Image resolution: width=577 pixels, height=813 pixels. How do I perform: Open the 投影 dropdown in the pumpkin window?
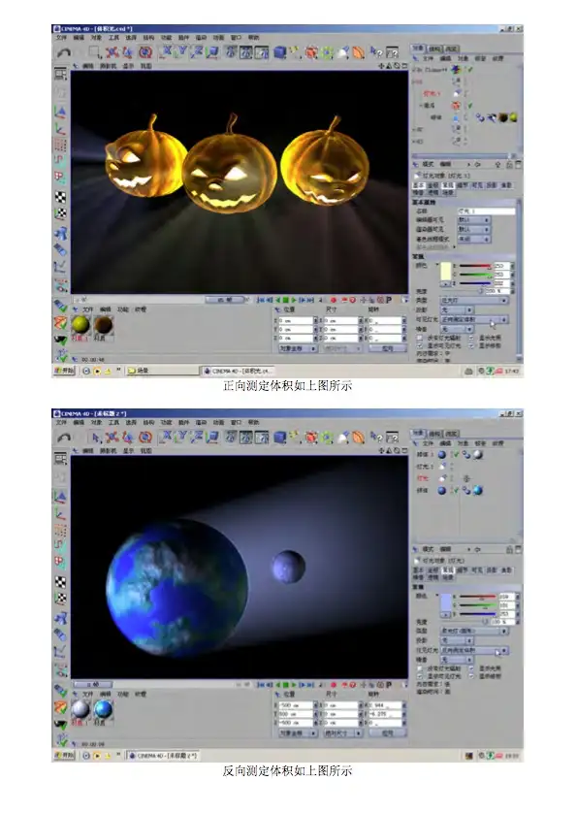point(457,309)
